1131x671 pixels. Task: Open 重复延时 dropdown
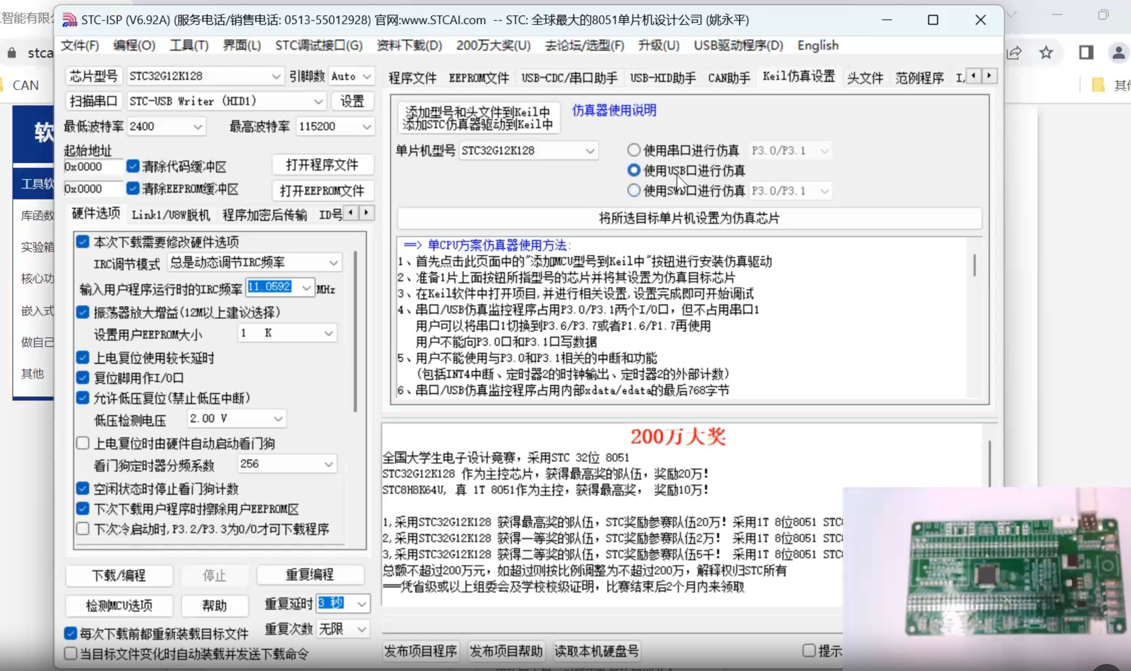pyautogui.click(x=343, y=603)
